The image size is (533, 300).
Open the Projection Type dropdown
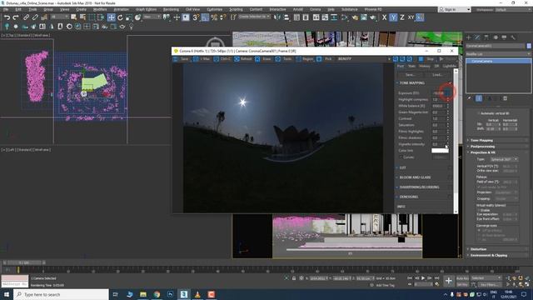click(504, 159)
